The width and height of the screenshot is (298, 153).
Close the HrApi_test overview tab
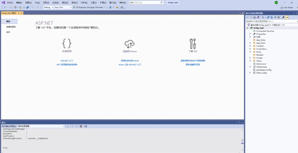[x=21, y=13]
